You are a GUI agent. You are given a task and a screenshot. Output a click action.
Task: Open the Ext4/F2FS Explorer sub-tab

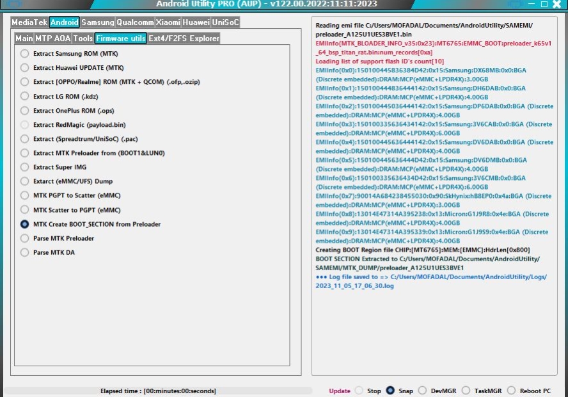pyautogui.click(x=184, y=38)
